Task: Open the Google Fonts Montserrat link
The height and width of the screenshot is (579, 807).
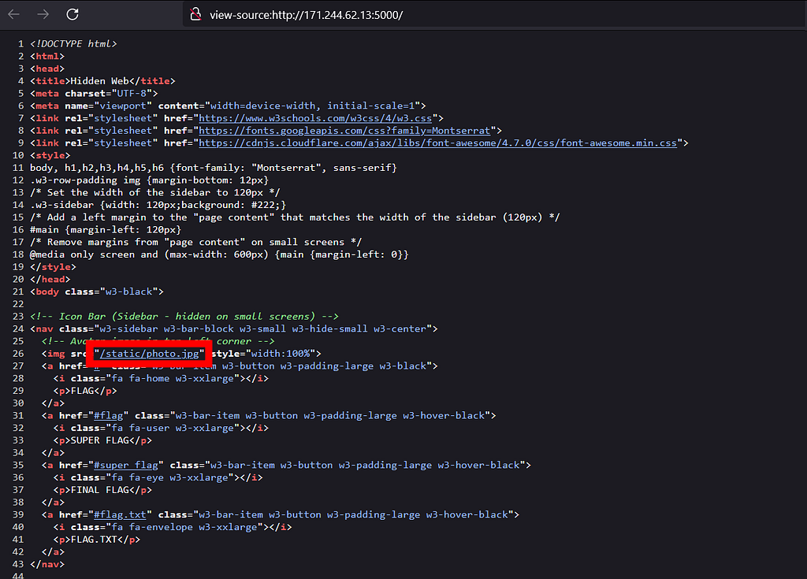Action: [x=345, y=131]
